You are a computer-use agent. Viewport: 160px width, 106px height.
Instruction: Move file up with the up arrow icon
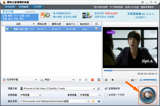point(80,80)
